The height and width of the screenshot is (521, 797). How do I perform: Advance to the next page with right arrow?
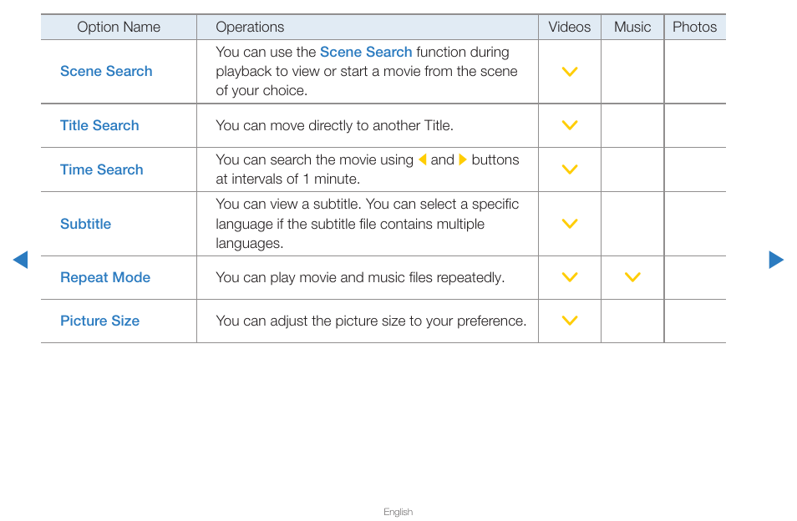click(x=776, y=260)
